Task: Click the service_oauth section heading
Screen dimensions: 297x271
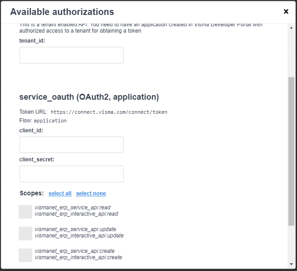Action: point(89,97)
